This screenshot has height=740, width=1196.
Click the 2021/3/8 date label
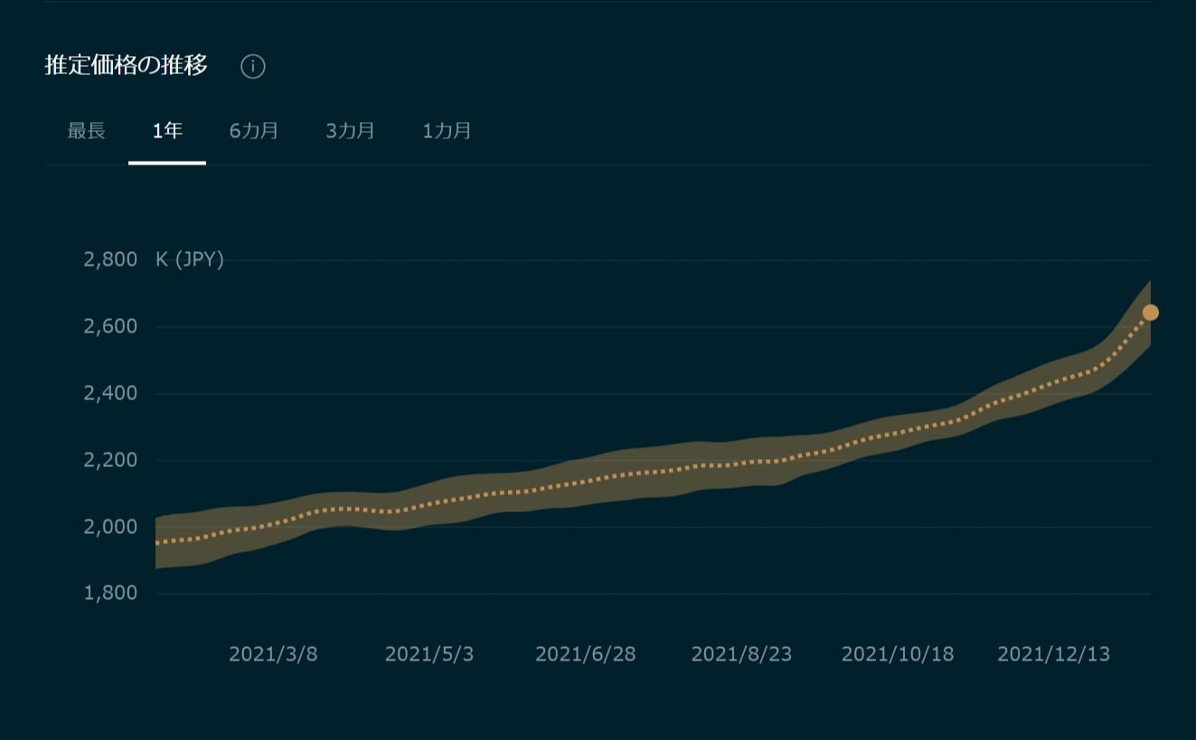(x=273, y=654)
